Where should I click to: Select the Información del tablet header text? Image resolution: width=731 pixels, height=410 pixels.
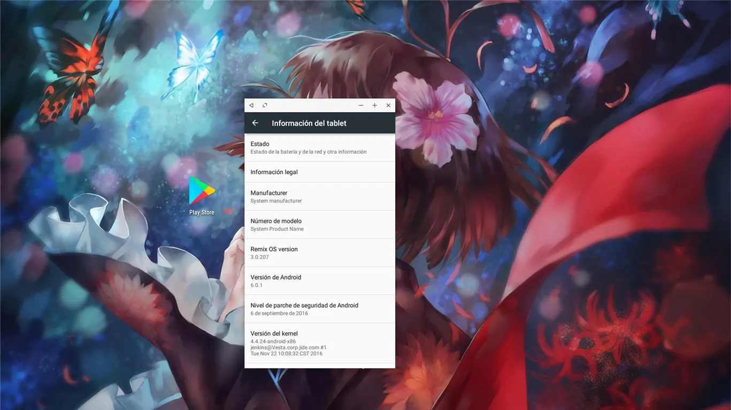click(x=309, y=123)
